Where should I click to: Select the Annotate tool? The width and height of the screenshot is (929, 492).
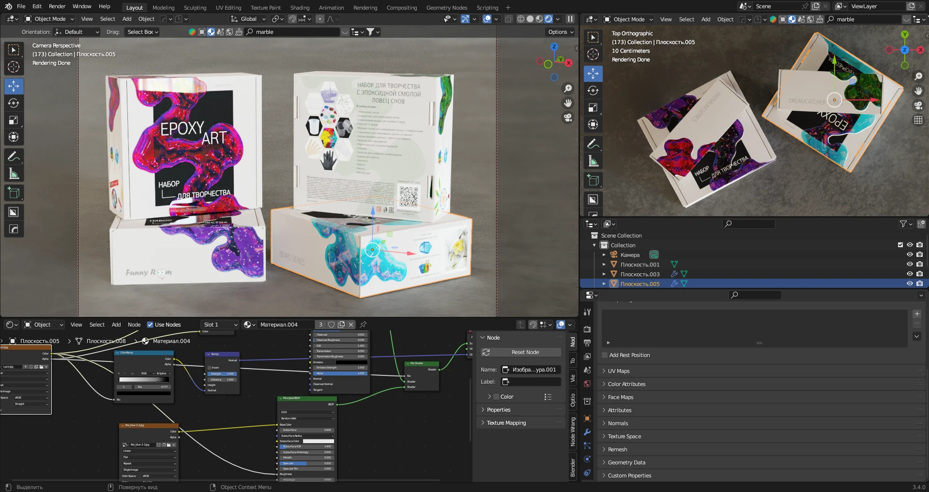tap(14, 156)
